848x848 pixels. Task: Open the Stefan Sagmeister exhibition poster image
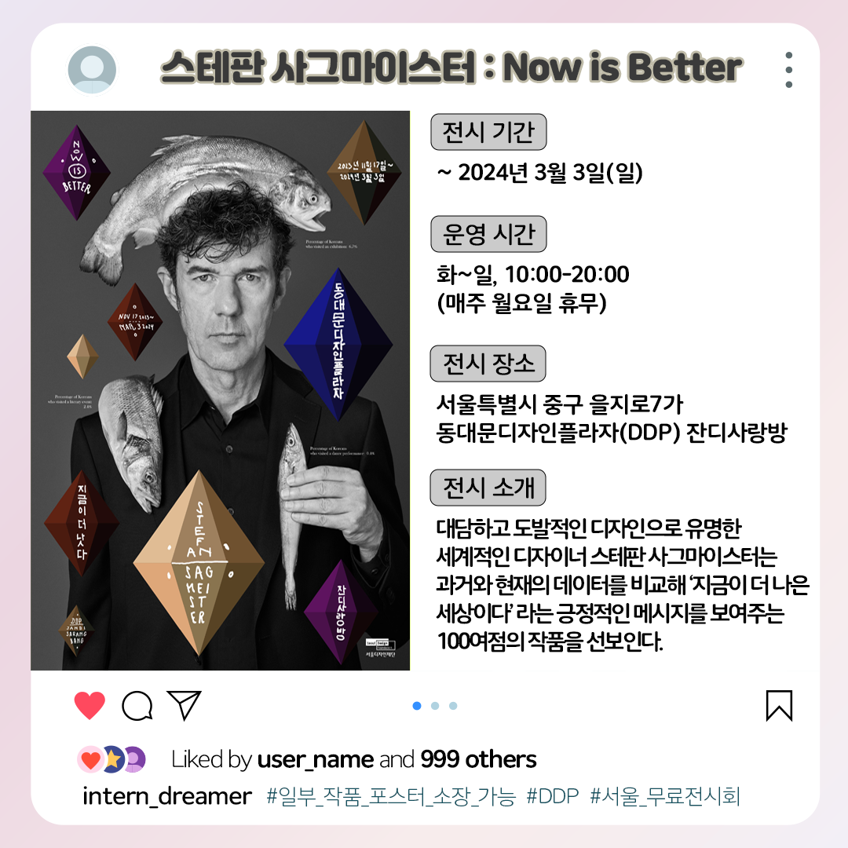coord(220,390)
